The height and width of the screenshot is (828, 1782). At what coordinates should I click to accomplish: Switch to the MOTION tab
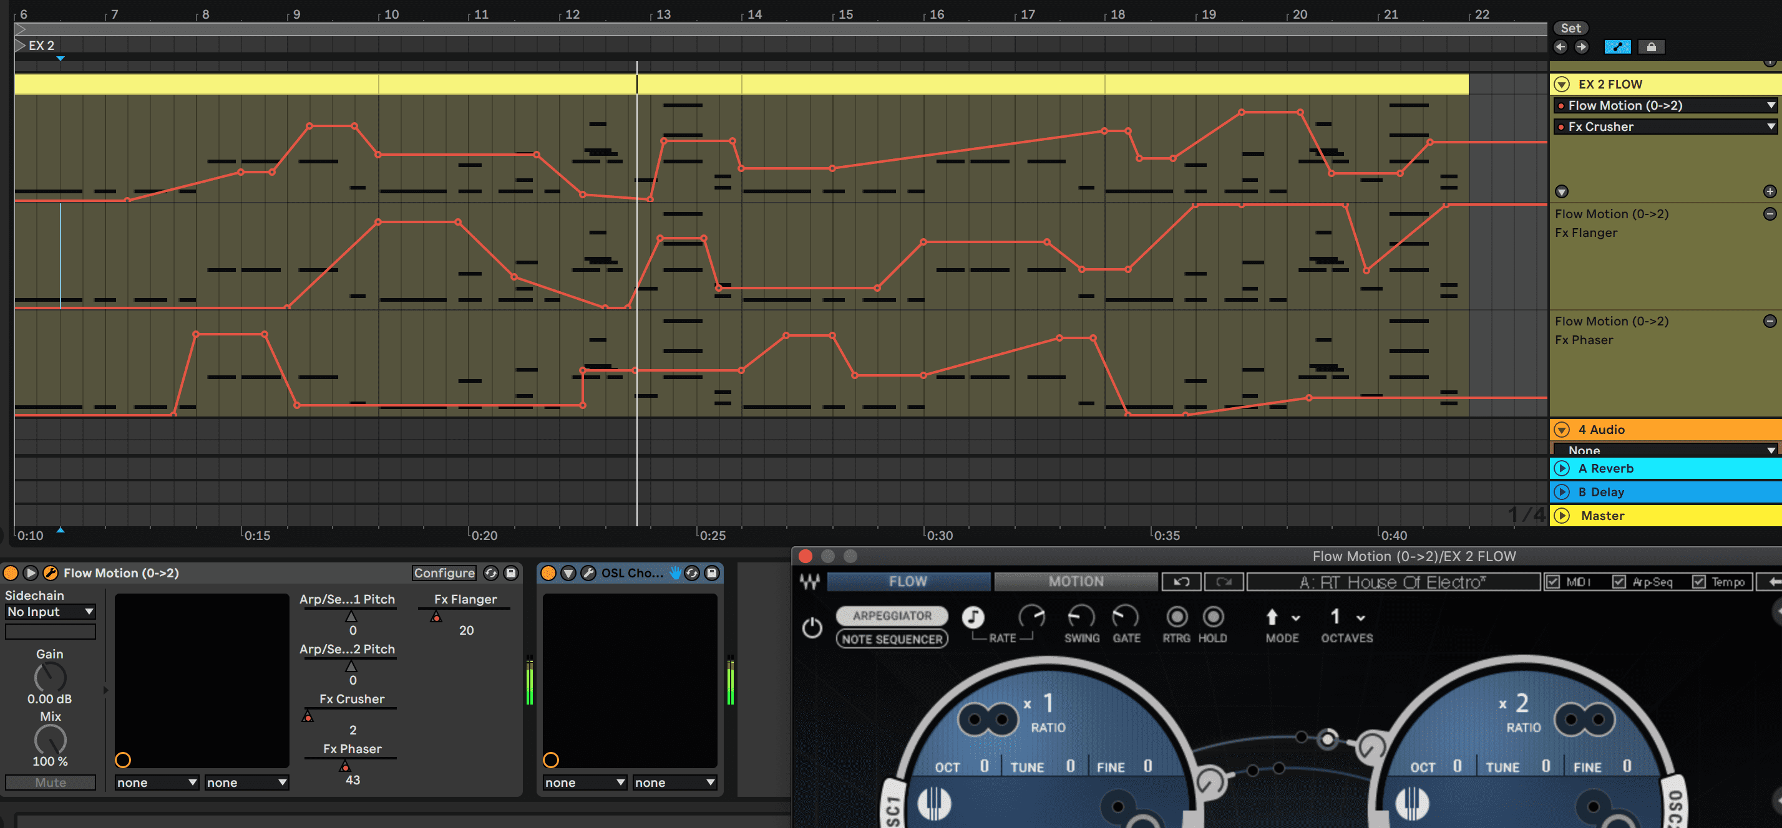(x=1075, y=582)
